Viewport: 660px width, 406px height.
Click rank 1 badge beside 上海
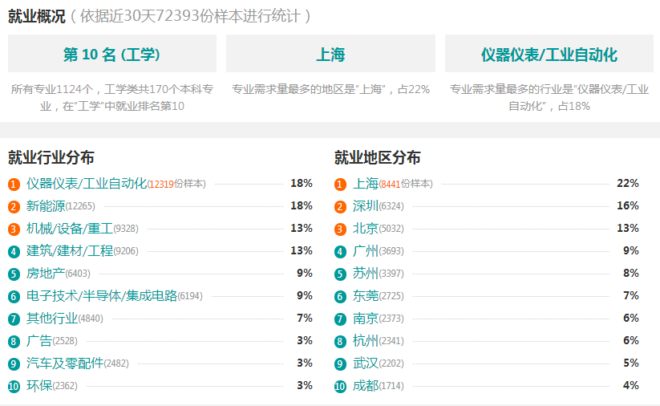coord(340,184)
